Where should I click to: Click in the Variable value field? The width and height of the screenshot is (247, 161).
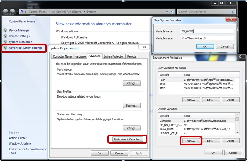[207, 38]
